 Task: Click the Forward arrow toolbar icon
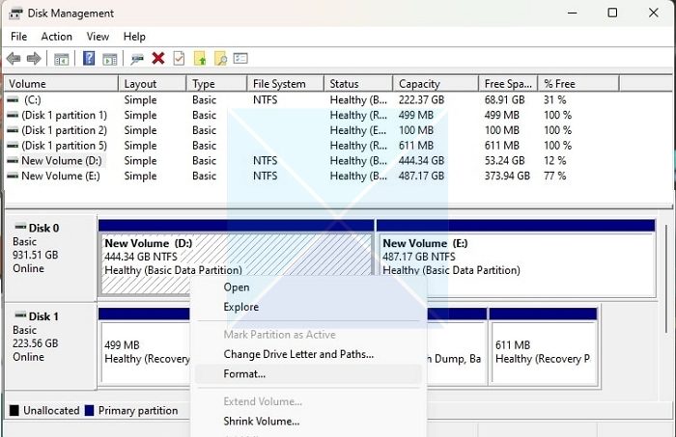tap(34, 59)
